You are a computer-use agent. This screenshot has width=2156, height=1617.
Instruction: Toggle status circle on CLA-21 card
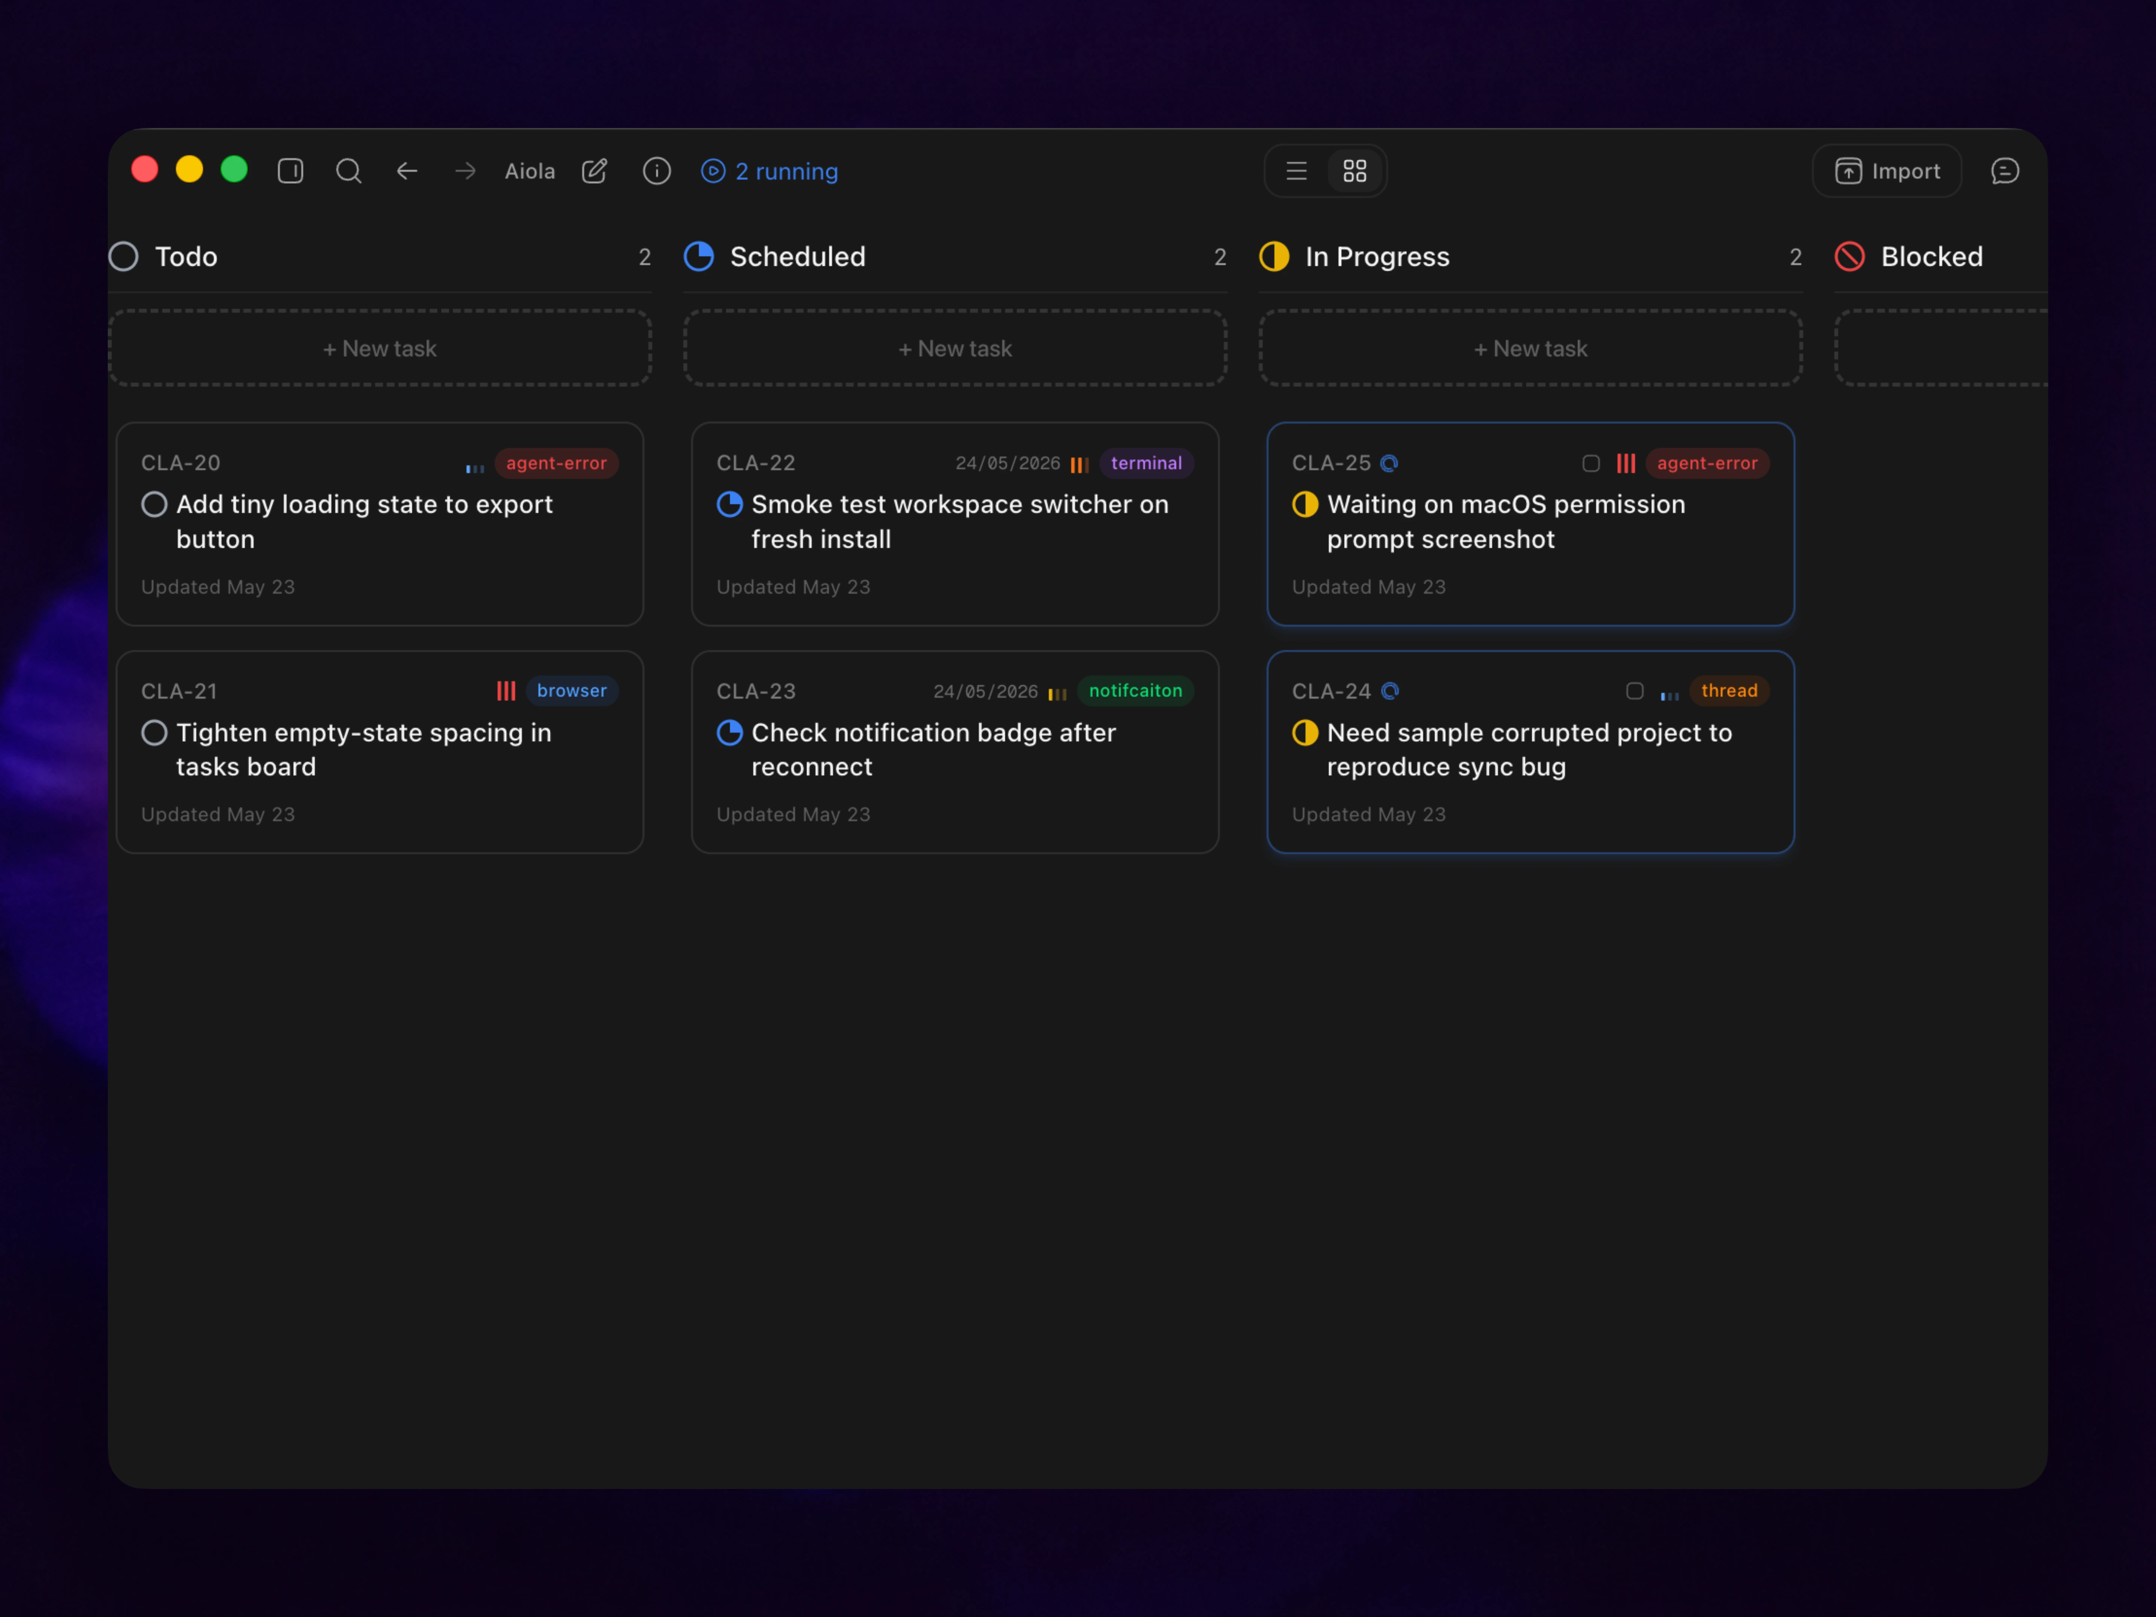click(x=154, y=732)
